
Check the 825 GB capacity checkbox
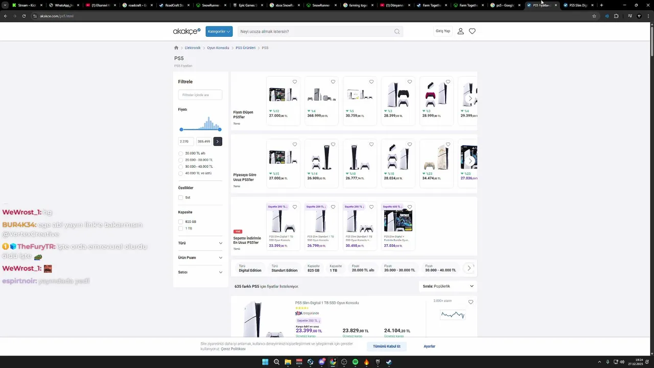180,222
